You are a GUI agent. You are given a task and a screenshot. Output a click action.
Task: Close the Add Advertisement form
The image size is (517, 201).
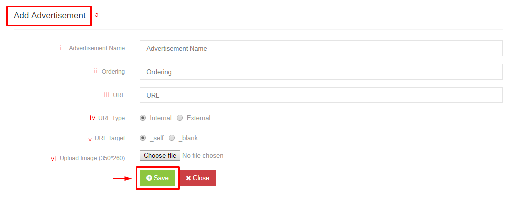point(197,178)
